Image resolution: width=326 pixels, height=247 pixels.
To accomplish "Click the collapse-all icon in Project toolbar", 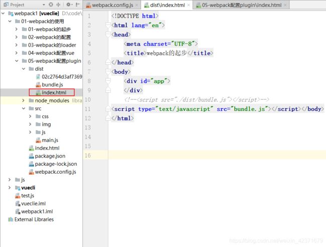I will coord(59,5).
